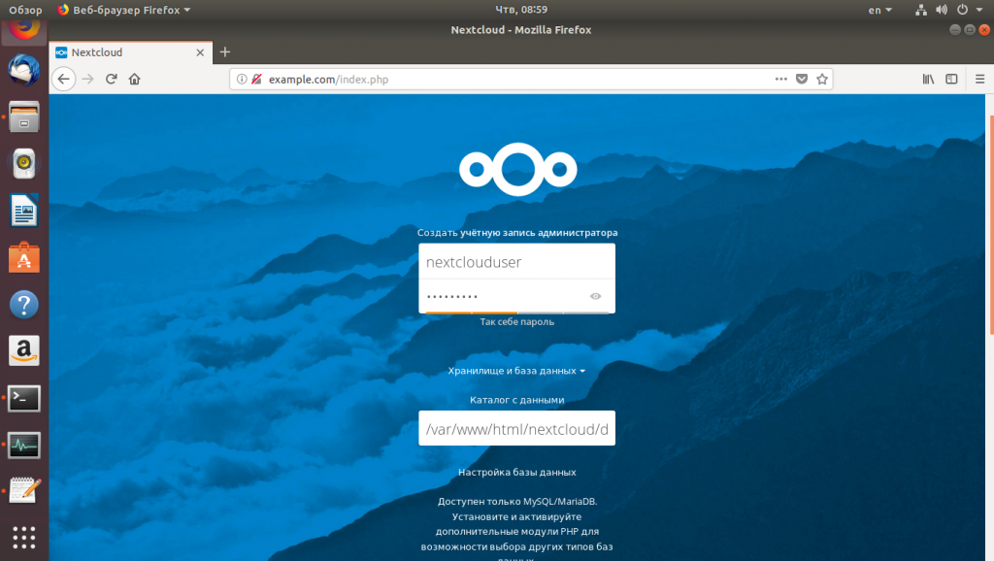The width and height of the screenshot is (994, 561).
Task: Click the admin password field
Action: pos(516,296)
